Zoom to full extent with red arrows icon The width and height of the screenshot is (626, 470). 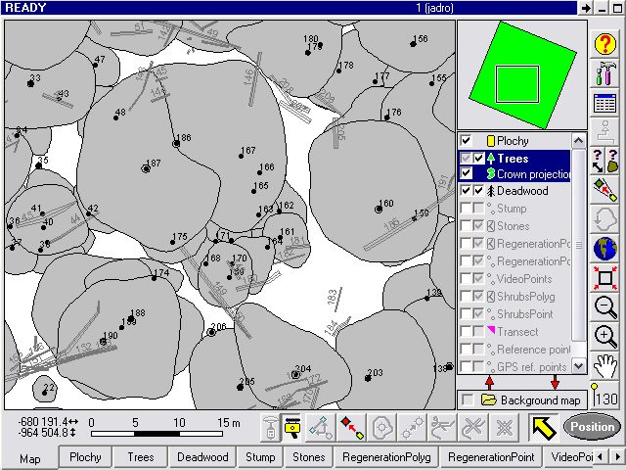click(x=605, y=278)
